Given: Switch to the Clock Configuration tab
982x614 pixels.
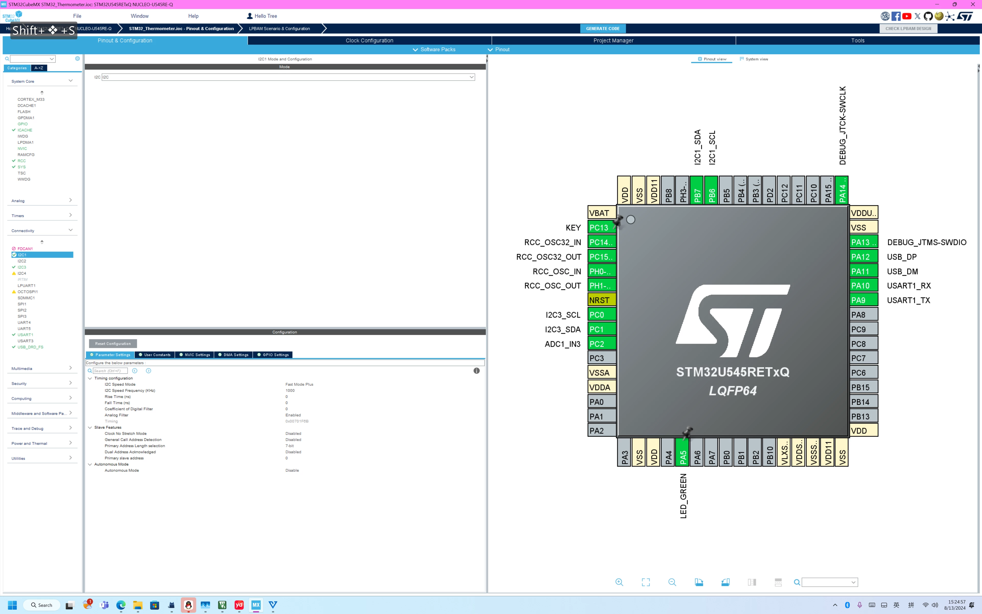Looking at the screenshot, I should tap(369, 41).
